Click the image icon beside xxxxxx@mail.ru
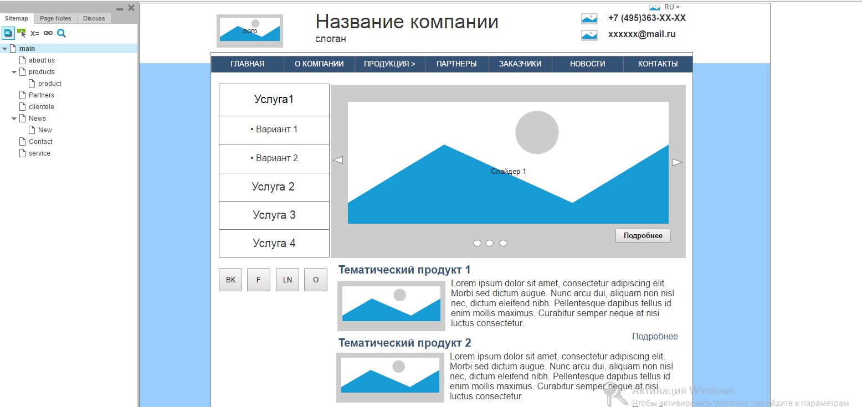The height and width of the screenshot is (407, 862). [x=589, y=35]
